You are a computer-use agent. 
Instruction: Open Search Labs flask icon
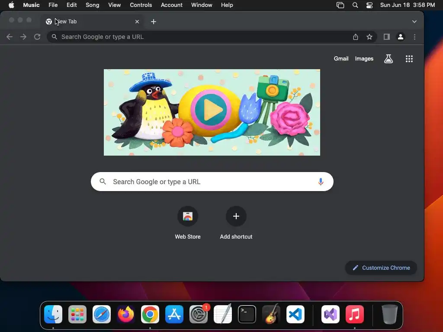pyautogui.click(x=388, y=59)
